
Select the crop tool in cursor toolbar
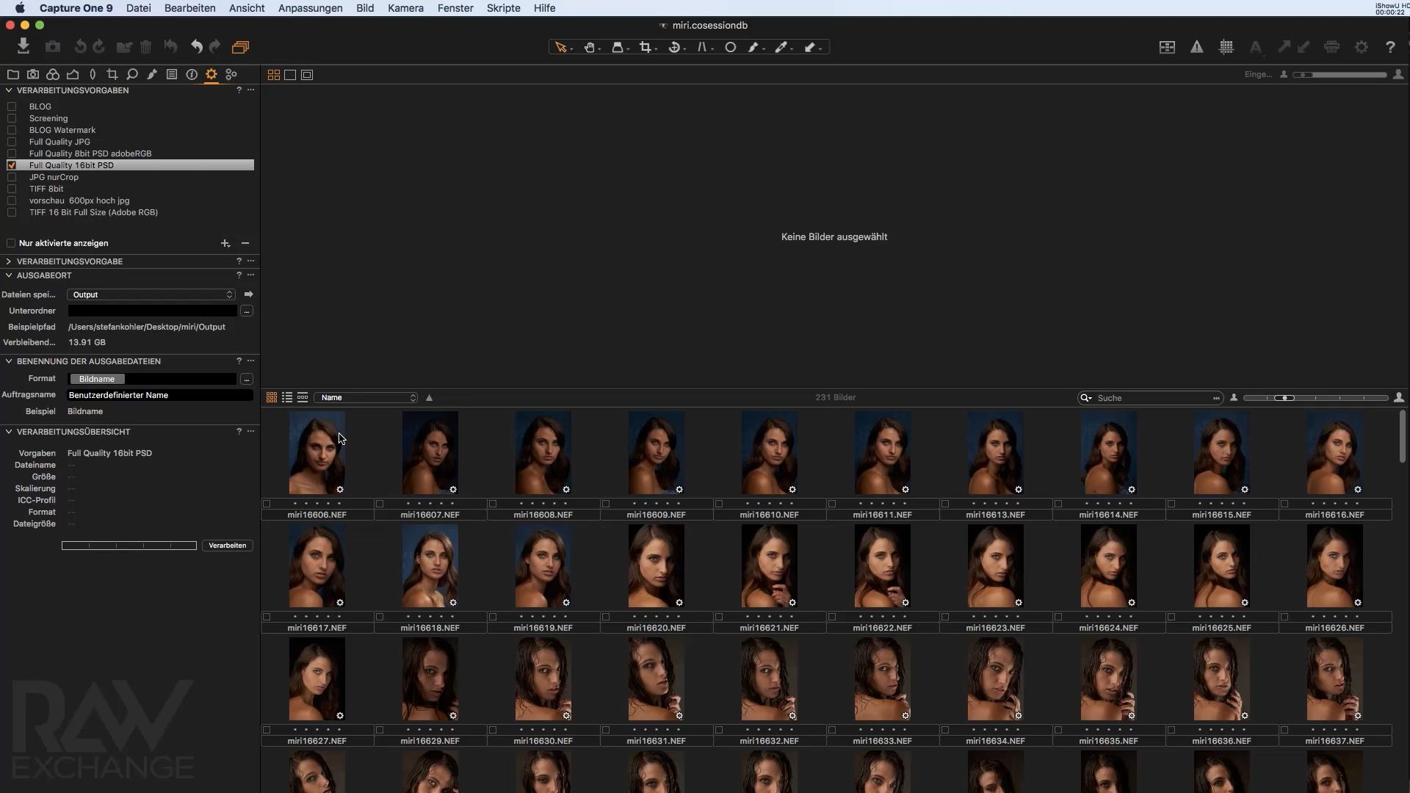[x=645, y=47]
